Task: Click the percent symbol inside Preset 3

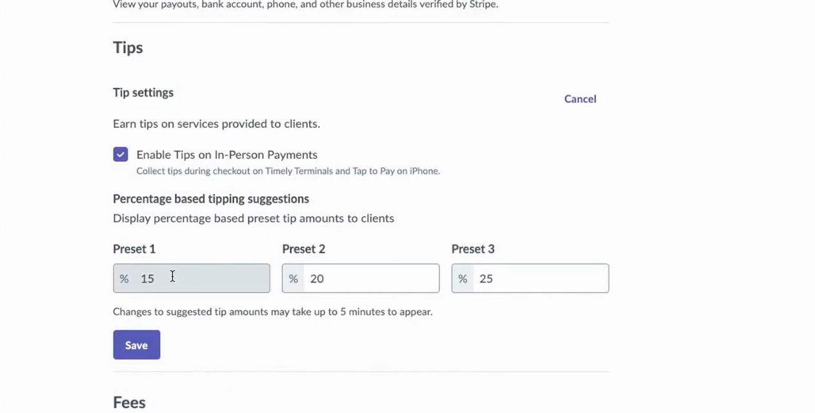Action: (462, 279)
